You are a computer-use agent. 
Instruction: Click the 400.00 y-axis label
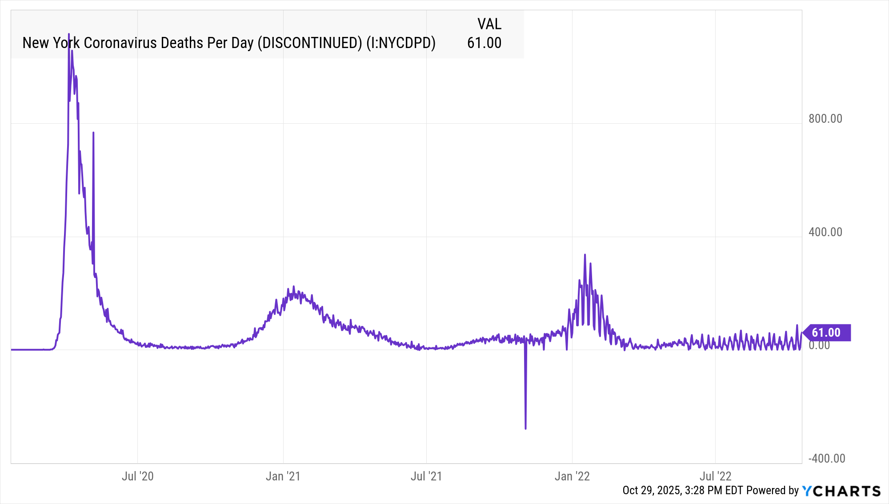pyautogui.click(x=825, y=232)
